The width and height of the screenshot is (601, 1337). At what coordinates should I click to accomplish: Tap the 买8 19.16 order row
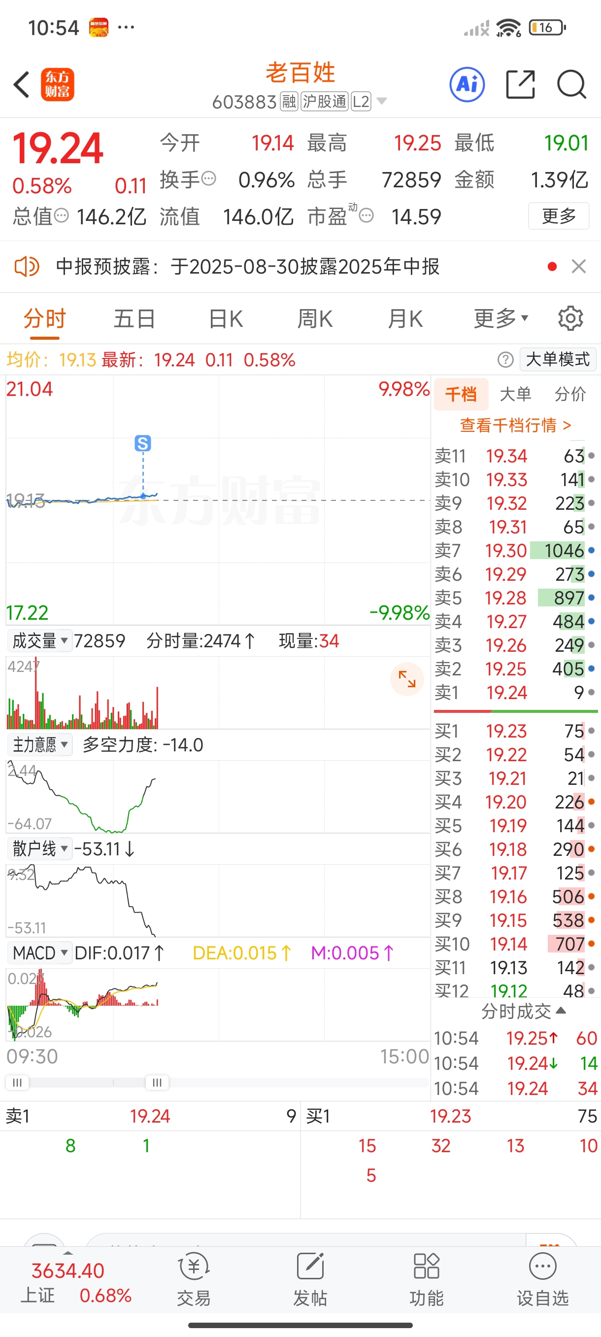coord(515,896)
